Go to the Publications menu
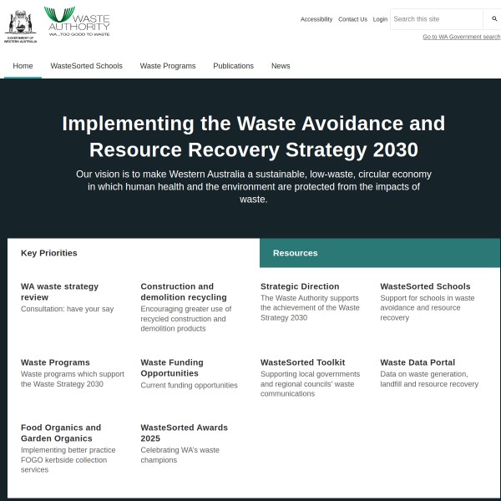Screen dimensions: 501x501 tap(233, 66)
